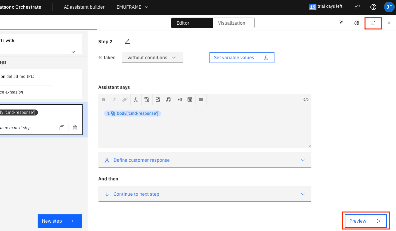396x231 pixels.
Task: Insert a video into the response
Action: (x=179, y=100)
